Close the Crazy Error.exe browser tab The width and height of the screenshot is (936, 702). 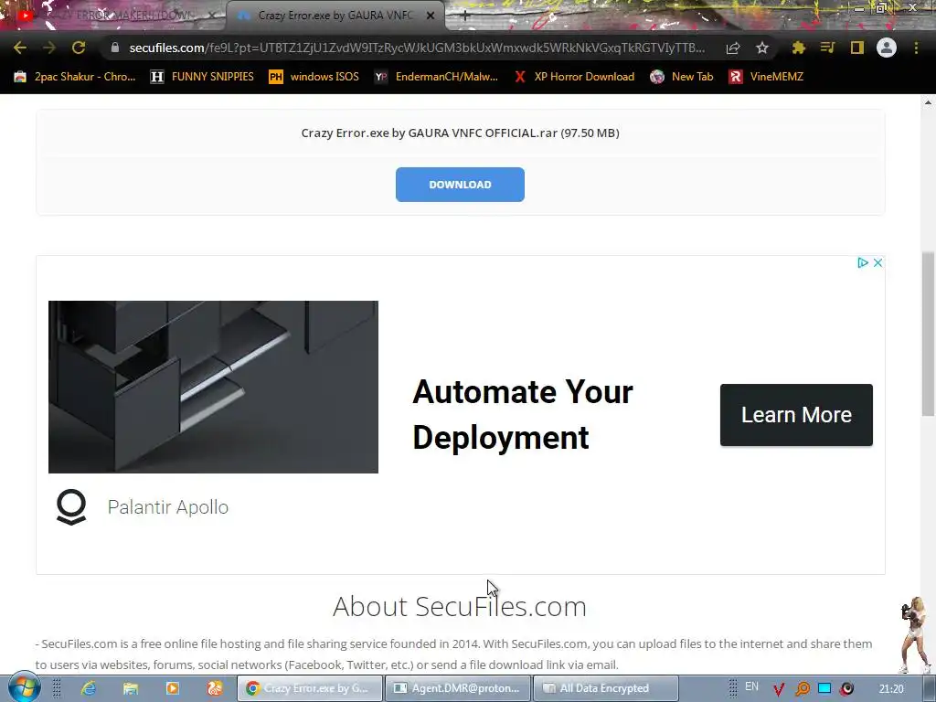(x=431, y=16)
